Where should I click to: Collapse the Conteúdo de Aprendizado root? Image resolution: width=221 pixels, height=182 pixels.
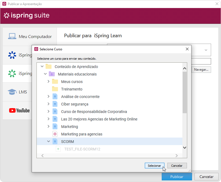pyautogui.click(x=42, y=67)
